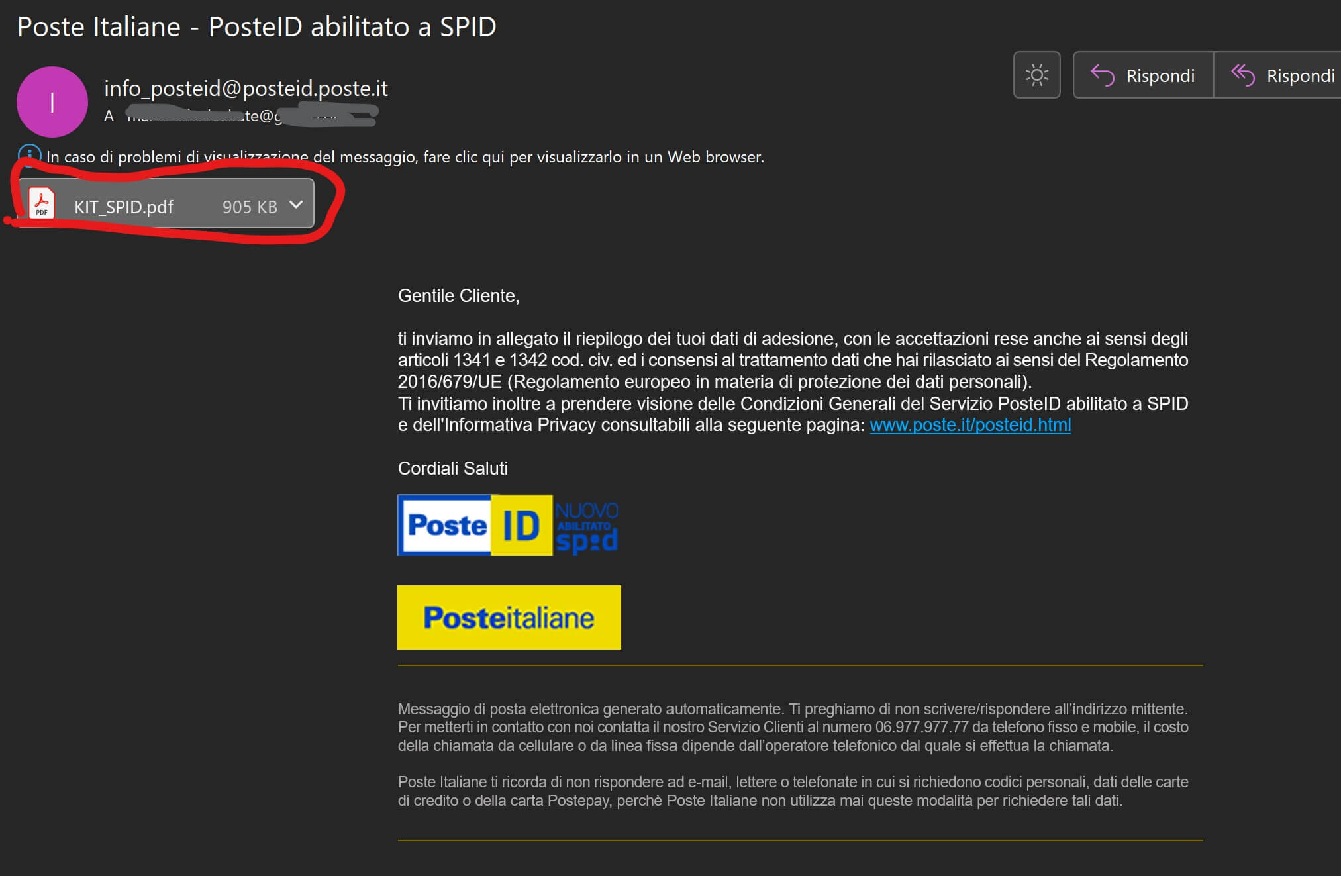This screenshot has width=1341, height=876.
Task: Click the 905 KB attachment size label
Action: tap(250, 207)
